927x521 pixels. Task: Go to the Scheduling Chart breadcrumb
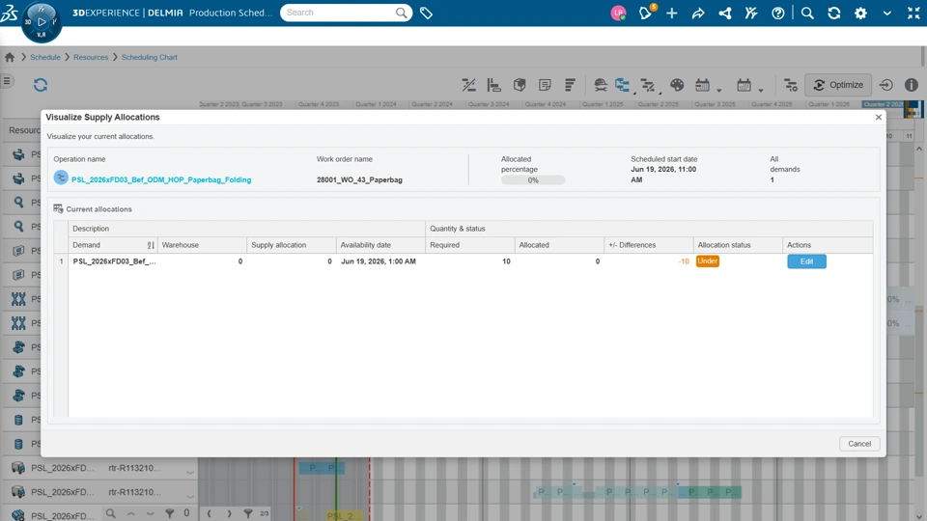(150, 57)
